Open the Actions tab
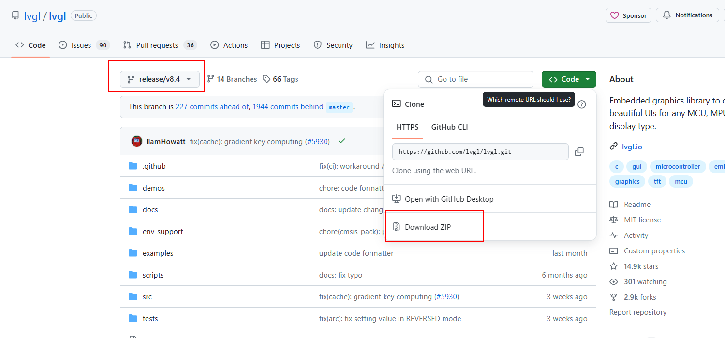Screen dimensions: 725x338 229,45
